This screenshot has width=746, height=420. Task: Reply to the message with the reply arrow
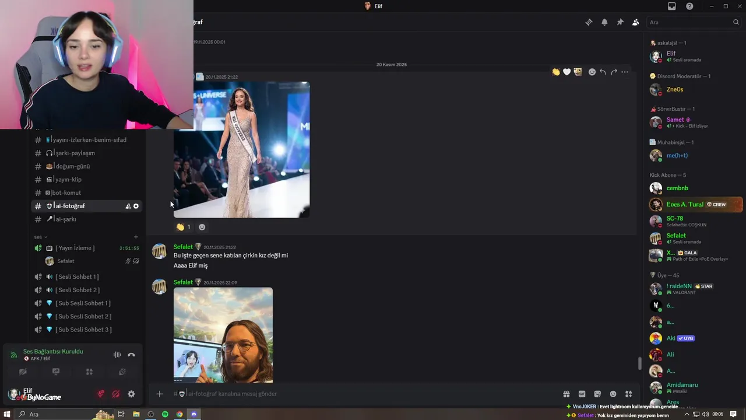point(603,72)
